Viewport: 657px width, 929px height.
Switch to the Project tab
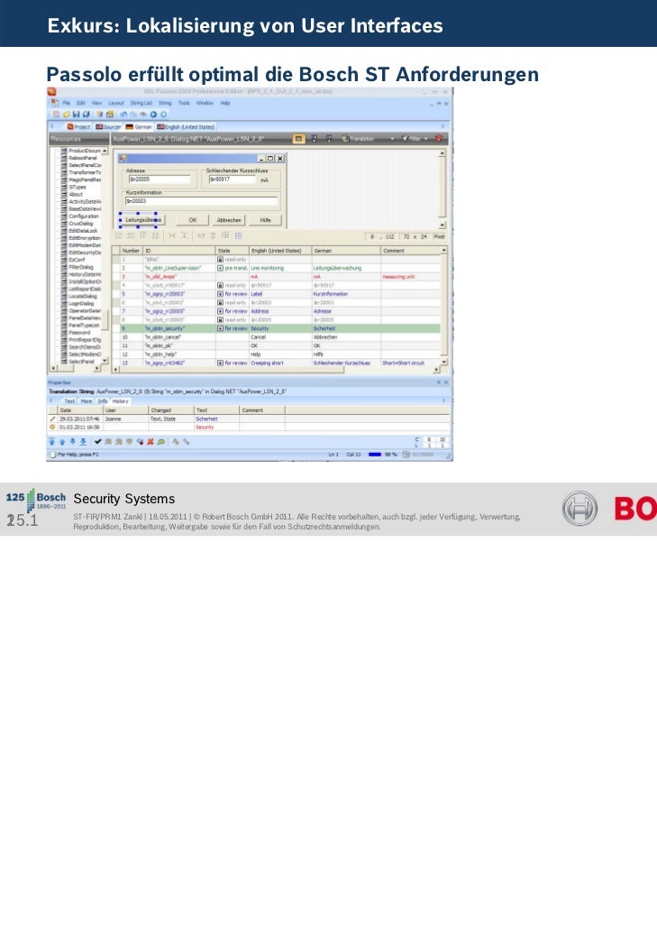pos(78,127)
